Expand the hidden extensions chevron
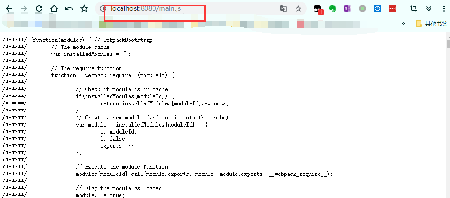450x198 pixels. click(x=429, y=8)
